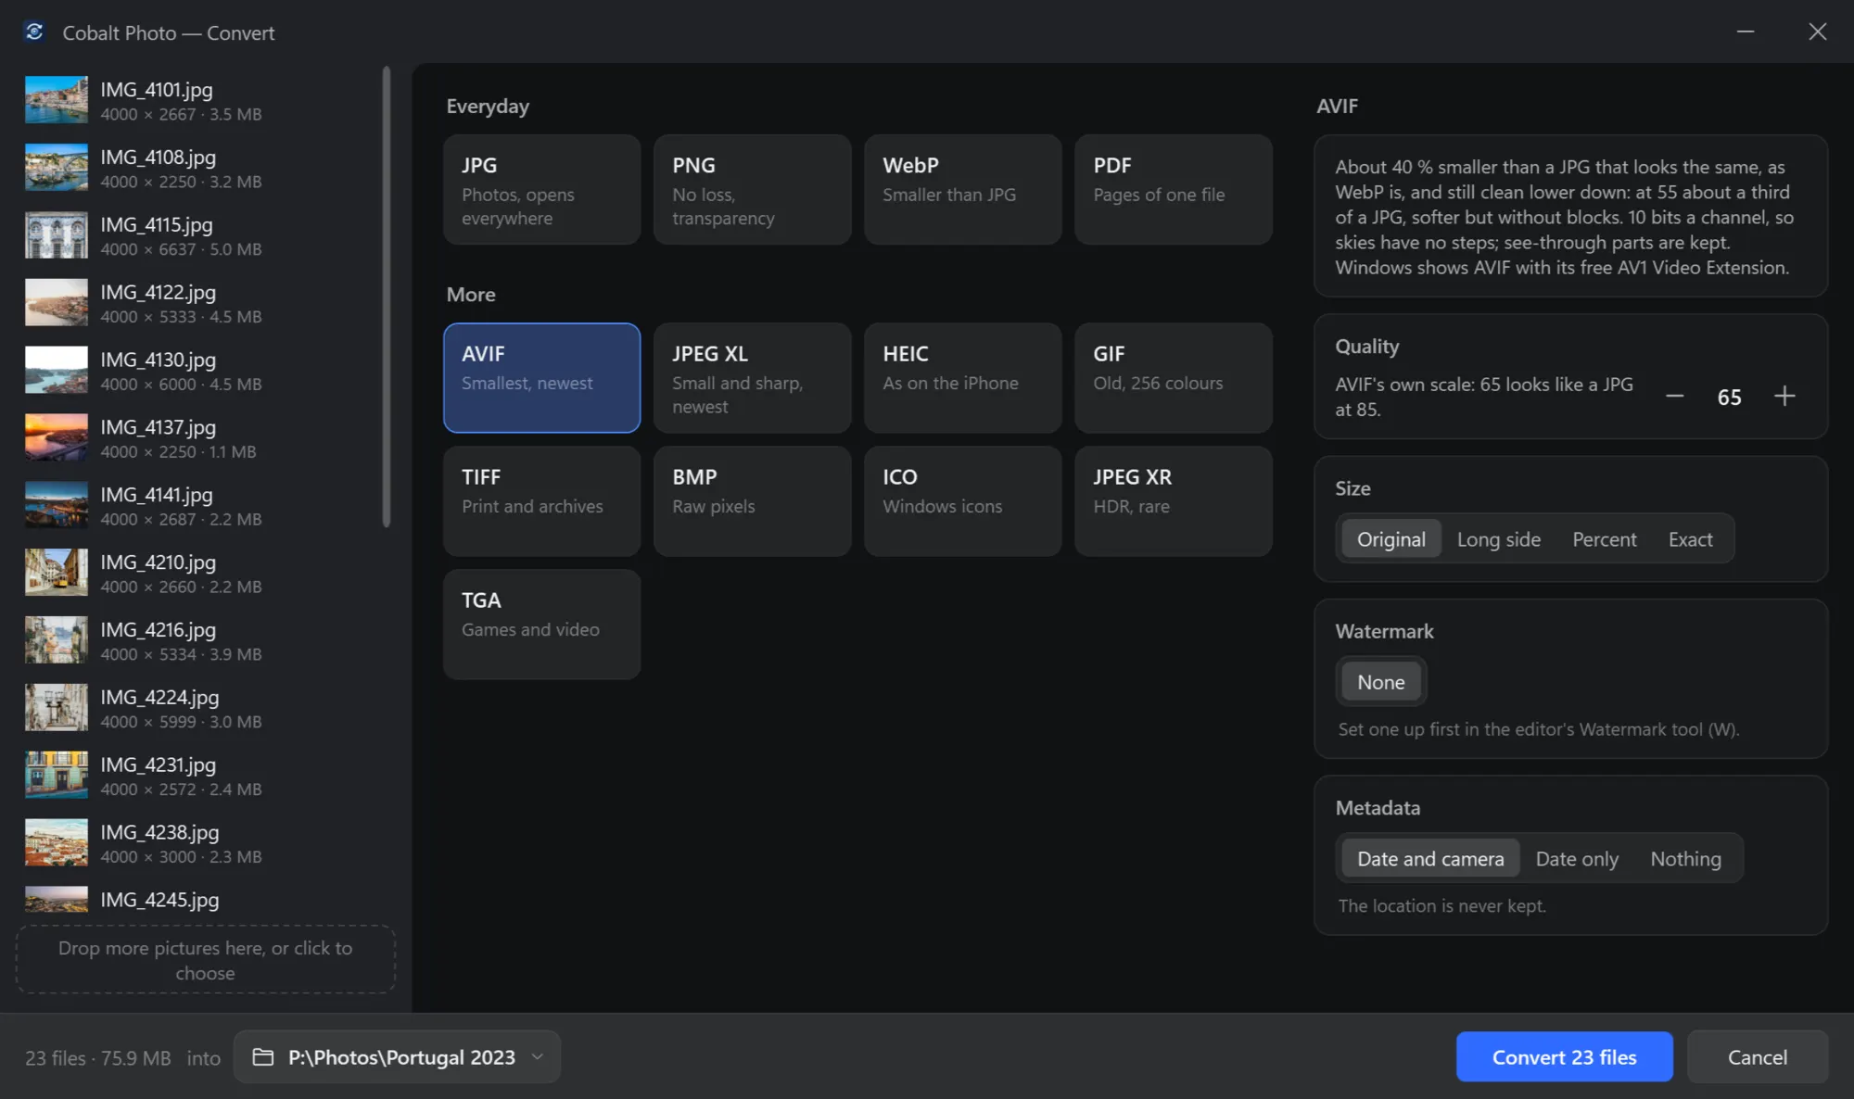
Task: Select the JPEG XR format card
Action: [x=1174, y=501]
